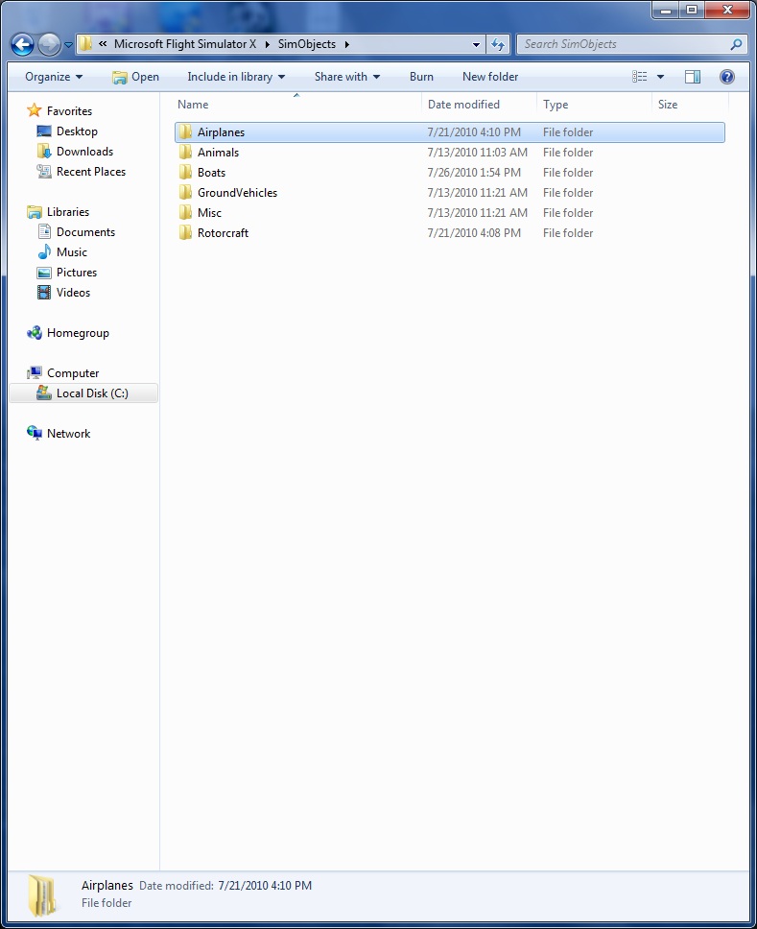Open Pictures library
This screenshot has height=929, width=757.
pos(77,272)
